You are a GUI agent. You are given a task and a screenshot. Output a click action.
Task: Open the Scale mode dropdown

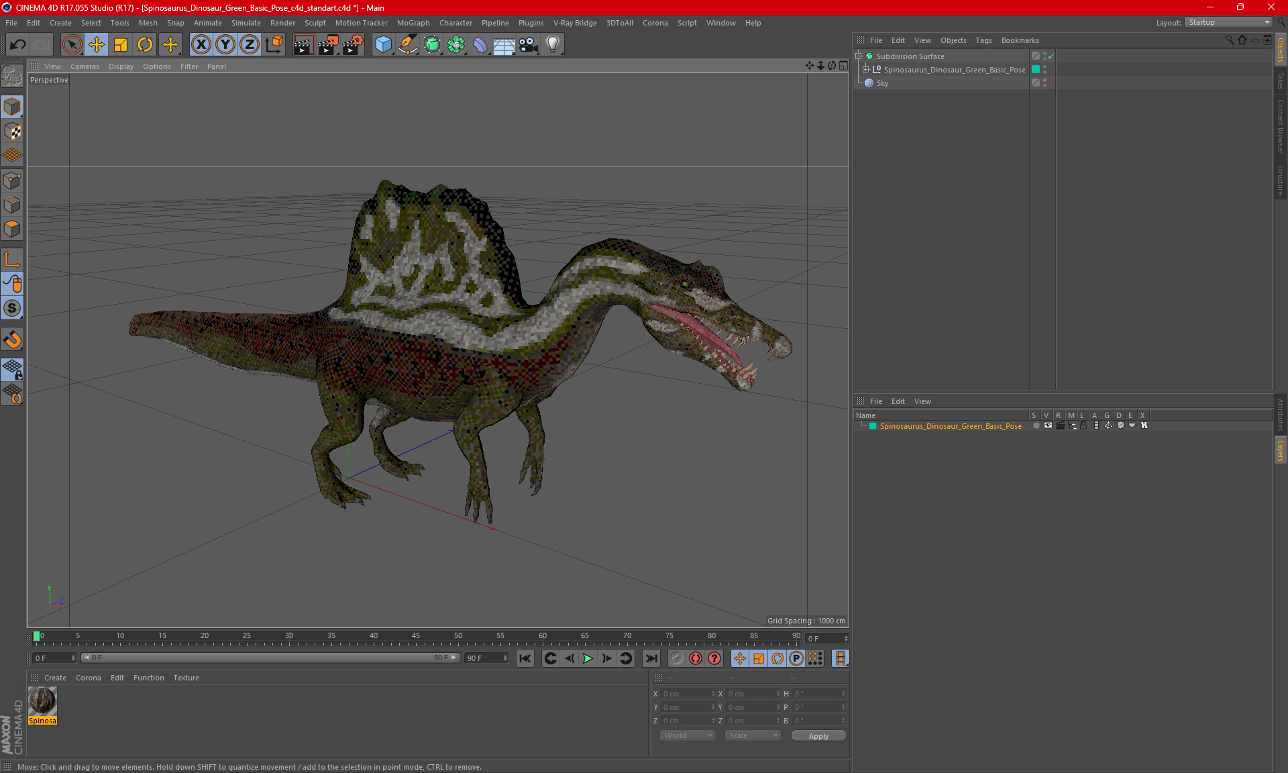pos(753,735)
